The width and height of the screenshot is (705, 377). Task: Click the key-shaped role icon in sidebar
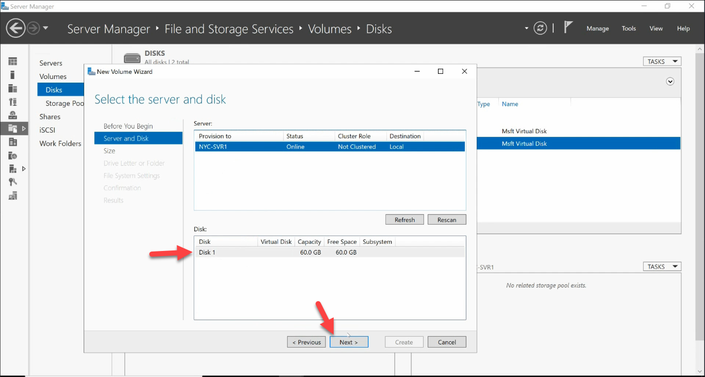pos(13,182)
